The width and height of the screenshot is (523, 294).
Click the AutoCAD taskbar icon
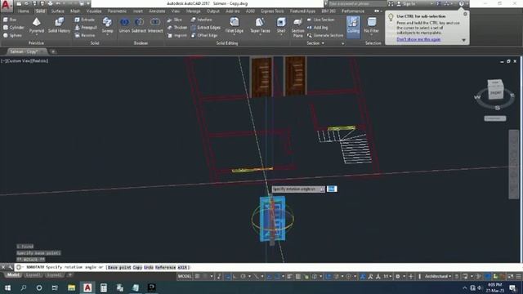(87, 287)
